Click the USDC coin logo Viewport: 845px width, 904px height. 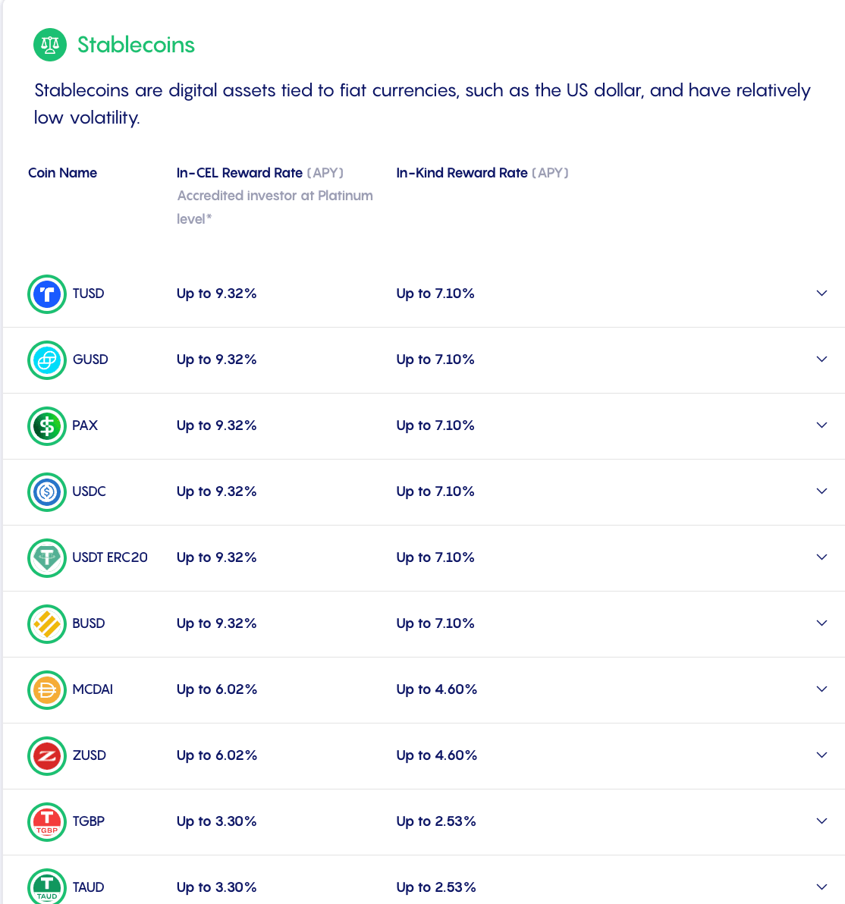(x=46, y=491)
